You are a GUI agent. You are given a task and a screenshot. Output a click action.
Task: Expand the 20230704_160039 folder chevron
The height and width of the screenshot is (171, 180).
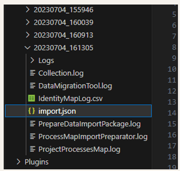coord(28,22)
